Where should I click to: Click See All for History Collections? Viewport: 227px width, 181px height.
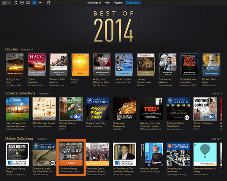(217, 139)
